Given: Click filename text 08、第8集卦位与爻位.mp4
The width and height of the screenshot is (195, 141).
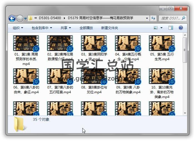Looking at the screenshot, I should (94, 90).
